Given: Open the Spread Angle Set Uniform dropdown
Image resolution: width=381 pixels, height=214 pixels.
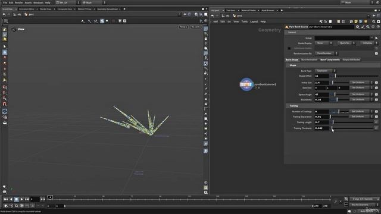Looking at the screenshot, I should tap(361, 94).
